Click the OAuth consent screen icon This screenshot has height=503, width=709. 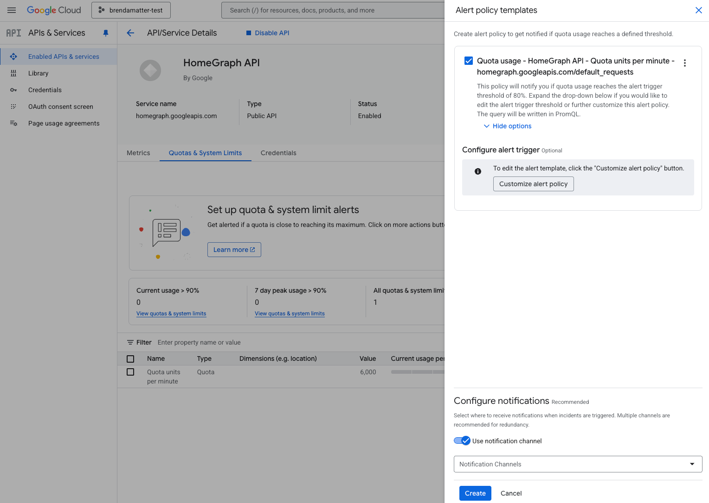coord(13,107)
